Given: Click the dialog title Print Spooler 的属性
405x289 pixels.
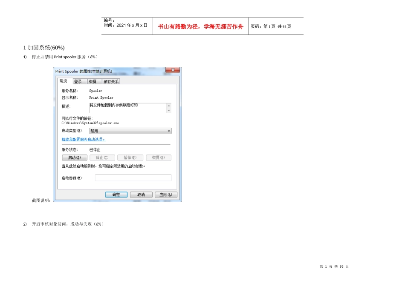Looking at the screenshot, I should pyautogui.click(x=84, y=71).
